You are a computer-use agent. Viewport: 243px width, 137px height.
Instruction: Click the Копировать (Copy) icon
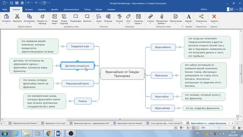(29, 16)
